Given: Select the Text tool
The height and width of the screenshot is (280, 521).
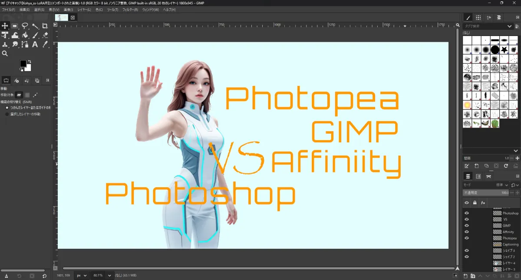Looking at the screenshot, I should click(x=35, y=44).
